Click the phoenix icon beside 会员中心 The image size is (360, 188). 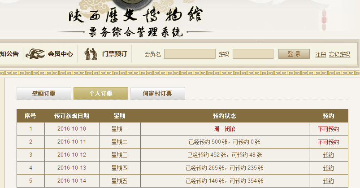coord(35,54)
